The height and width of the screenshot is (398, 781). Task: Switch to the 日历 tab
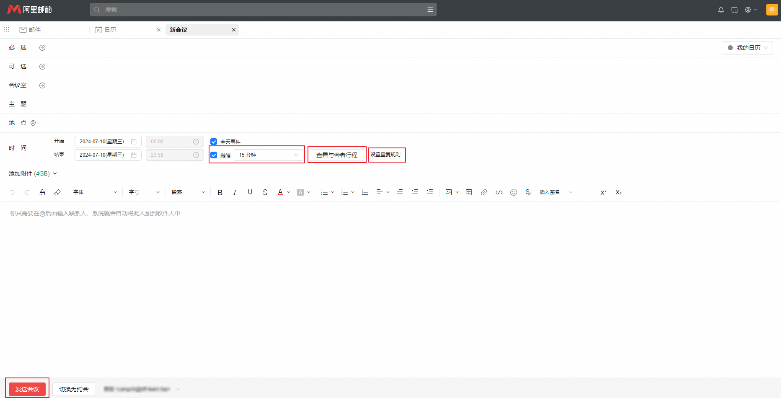(110, 30)
